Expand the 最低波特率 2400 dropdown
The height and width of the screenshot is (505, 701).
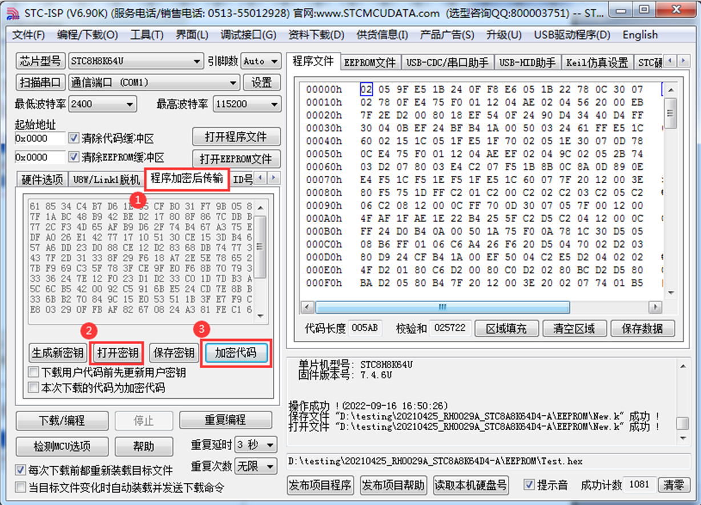coord(130,104)
